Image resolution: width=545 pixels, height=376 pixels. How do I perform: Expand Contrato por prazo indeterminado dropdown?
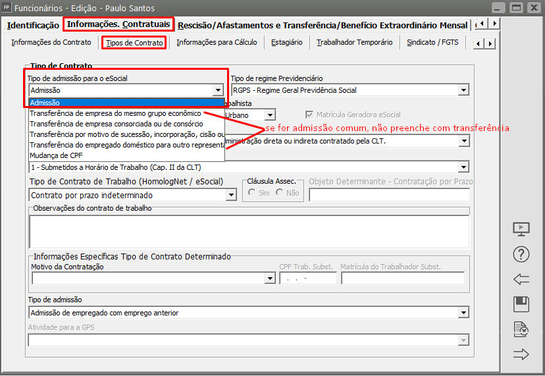[231, 195]
